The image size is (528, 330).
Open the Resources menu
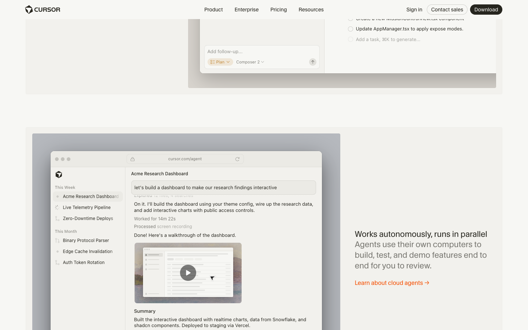coord(311,10)
